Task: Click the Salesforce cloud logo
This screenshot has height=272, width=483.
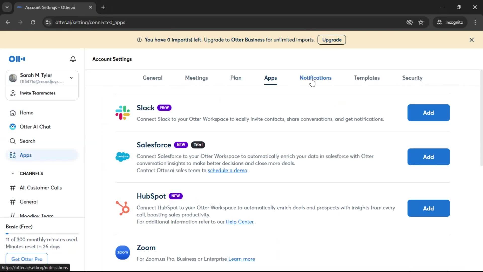Action: (x=123, y=157)
